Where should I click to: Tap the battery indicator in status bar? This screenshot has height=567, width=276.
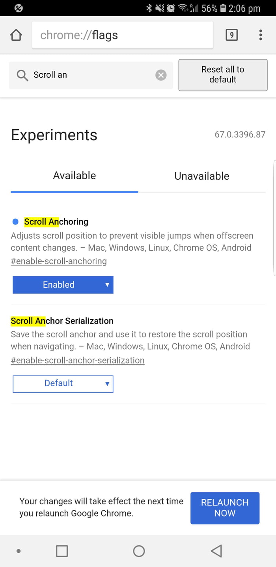[x=223, y=8]
